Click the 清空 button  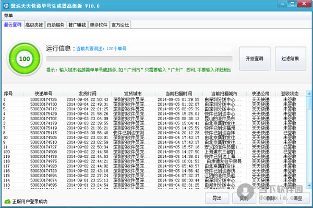(x=298, y=198)
